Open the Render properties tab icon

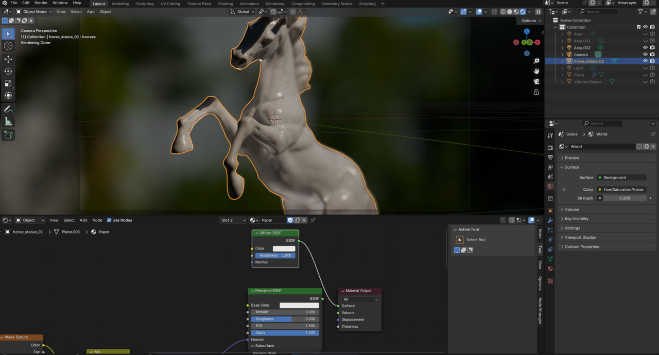(550, 148)
